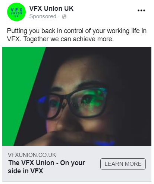Click the word UK in the page name
Viewport: 154px width, 184px height.
point(69,9)
